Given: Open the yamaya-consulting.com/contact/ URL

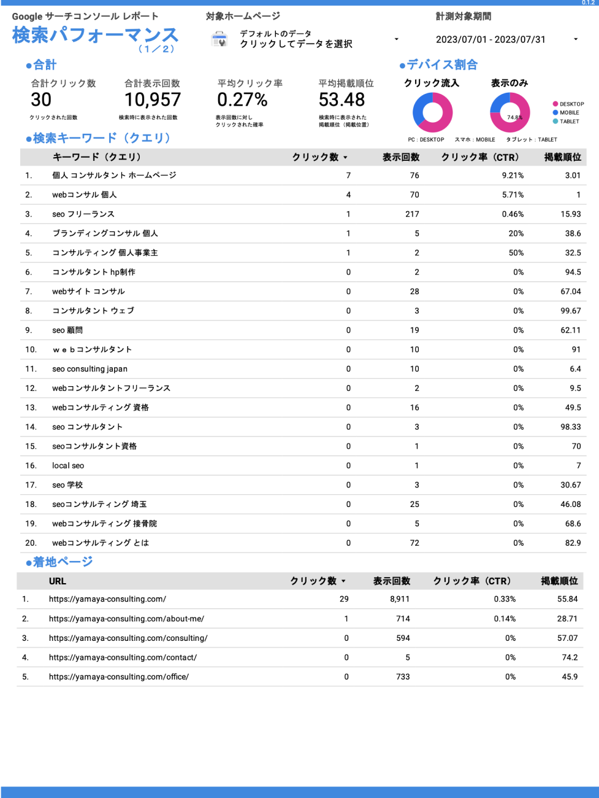Looking at the screenshot, I should [123, 657].
